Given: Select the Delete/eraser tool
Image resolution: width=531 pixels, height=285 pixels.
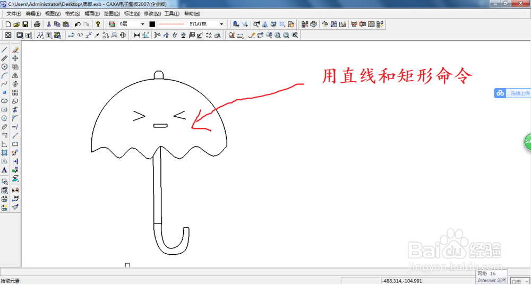Looking at the screenshot, I should click(15, 50).
